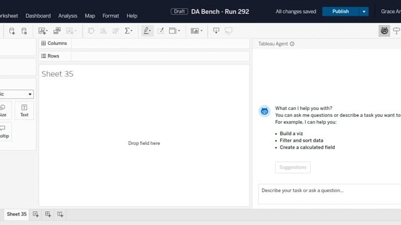The width and height of the screenshot is (401, 225).
Task: Open the Analysis menu
Action: pyautogui.click(x=68, y=16)
